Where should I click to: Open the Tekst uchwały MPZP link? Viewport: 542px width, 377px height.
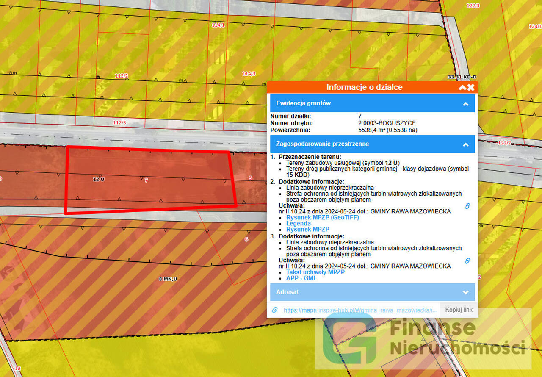tap(315, 272)
